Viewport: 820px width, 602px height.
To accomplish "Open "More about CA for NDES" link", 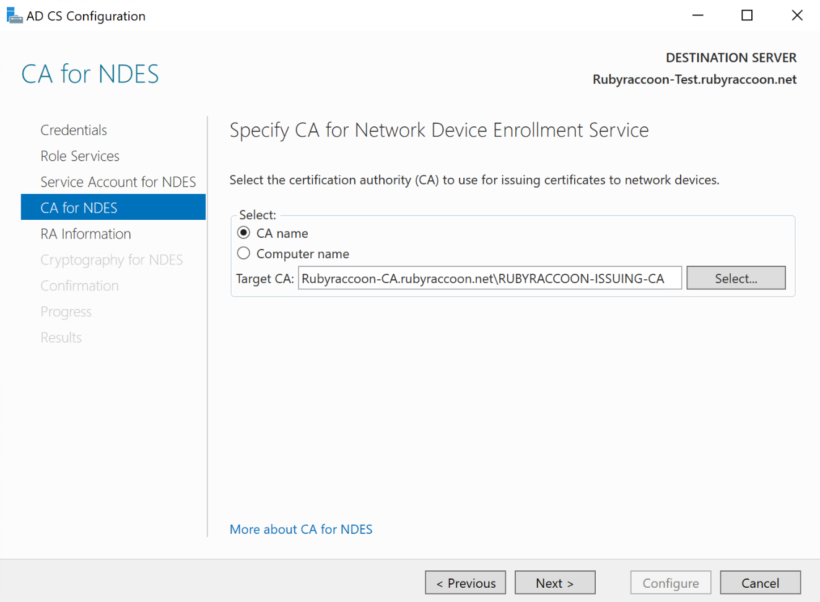I will pyautogui.click(x=301, y=529).
